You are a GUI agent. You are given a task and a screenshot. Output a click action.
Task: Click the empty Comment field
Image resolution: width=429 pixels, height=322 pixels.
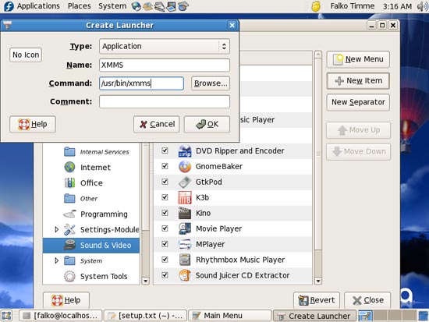tap(165, 101)
